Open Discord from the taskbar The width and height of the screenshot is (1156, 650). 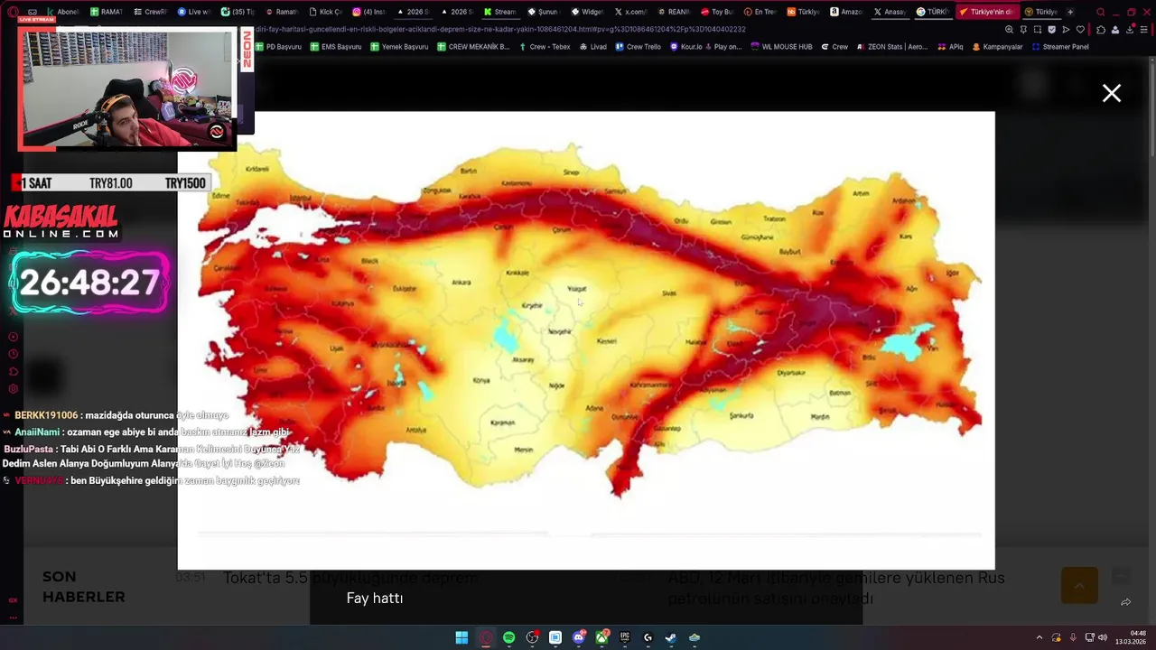click(579, 637)
